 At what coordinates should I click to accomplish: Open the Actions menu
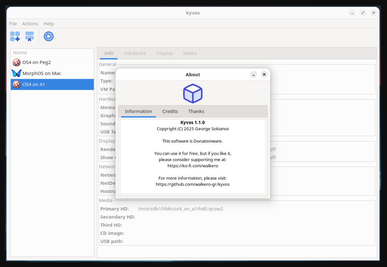(x=30, y=23)
